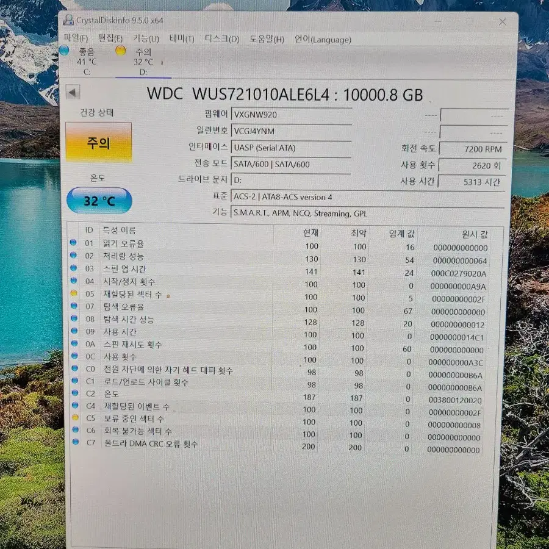Click the interface field UASP (Serial ATA)
Viewport: 549px width, 549px height.
(291, 148)
